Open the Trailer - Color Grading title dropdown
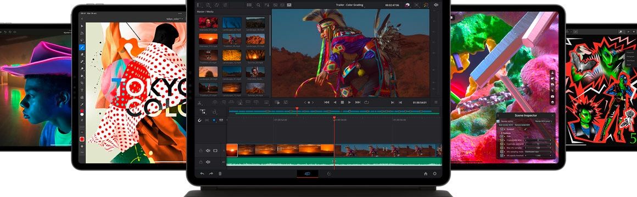Image resolution: width=637 pixels, height=197 pixels. coord(350,5)
